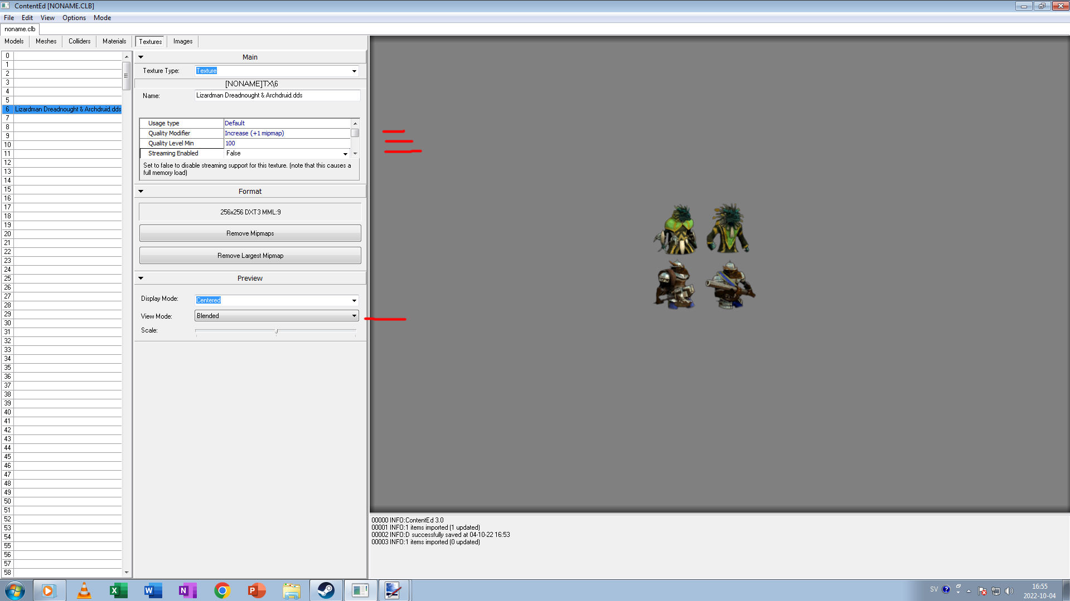Open the Streaming Enabled dropdown
The height and width of the screenshot is (601, 1070).
tap(345, 154)
